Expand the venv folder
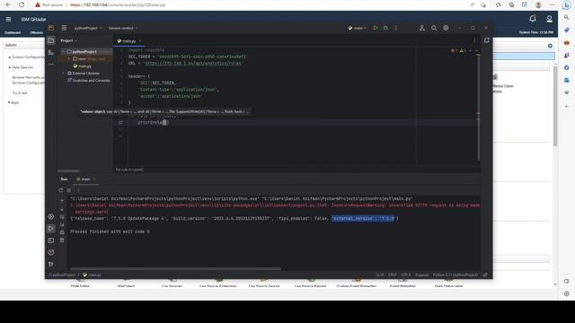Screen dimensions: 575x323 tap(69, 58)
